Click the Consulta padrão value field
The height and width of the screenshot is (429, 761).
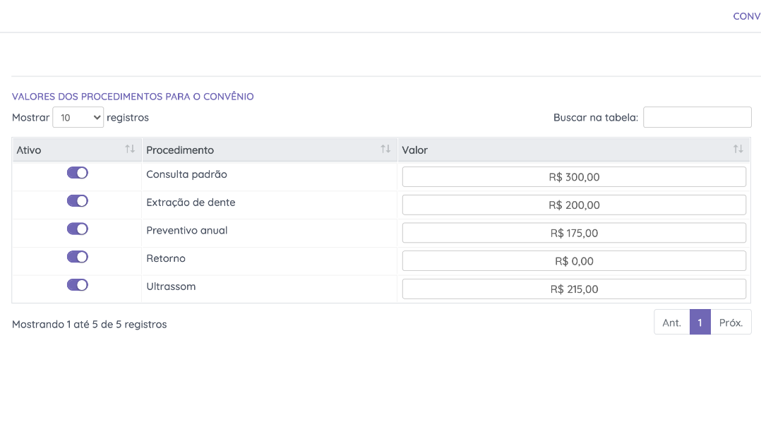(574, 177)
